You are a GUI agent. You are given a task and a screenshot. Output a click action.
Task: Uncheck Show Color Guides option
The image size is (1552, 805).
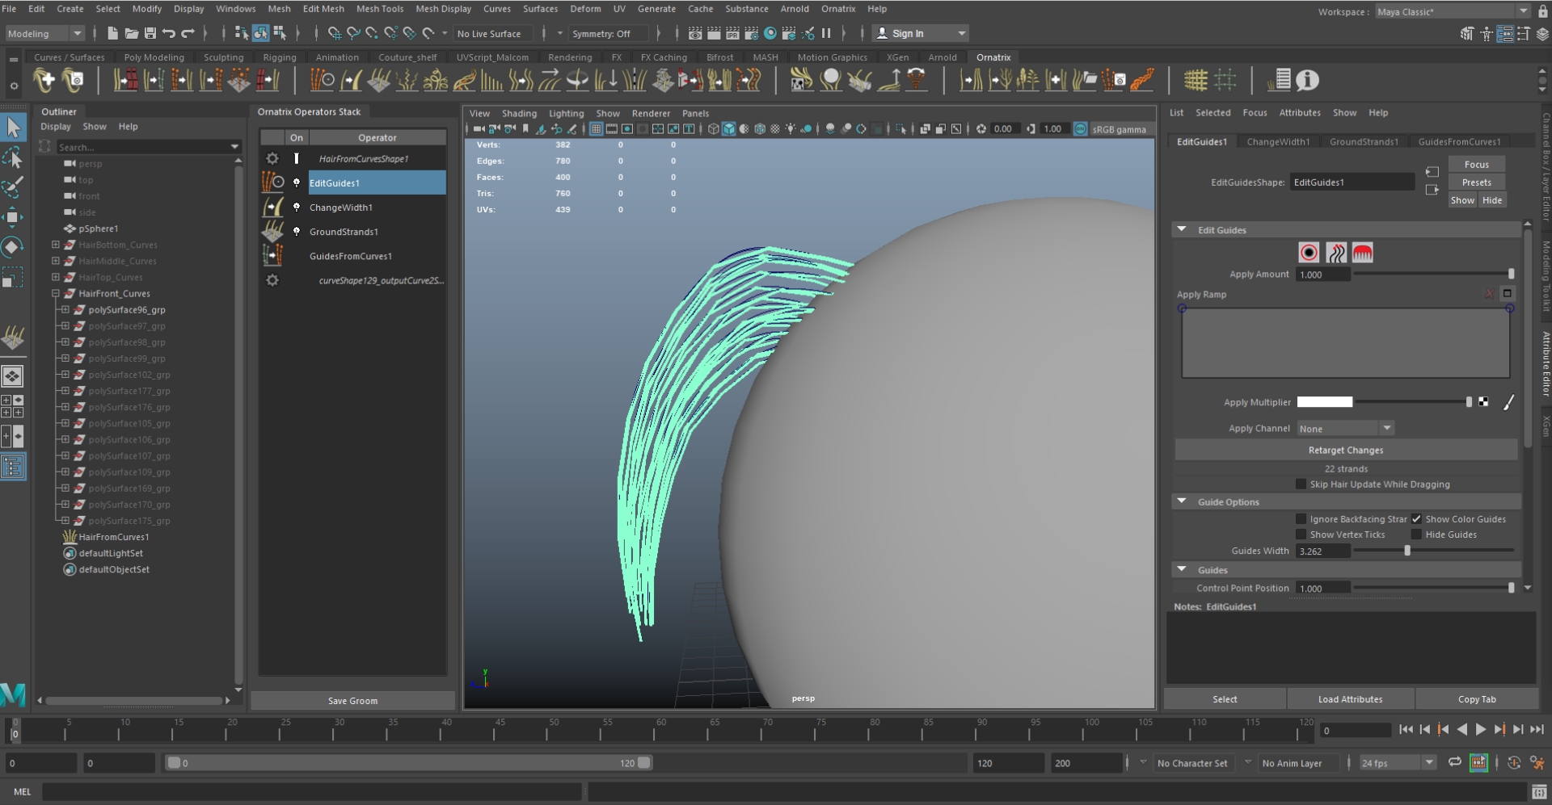pos(1416,519)
